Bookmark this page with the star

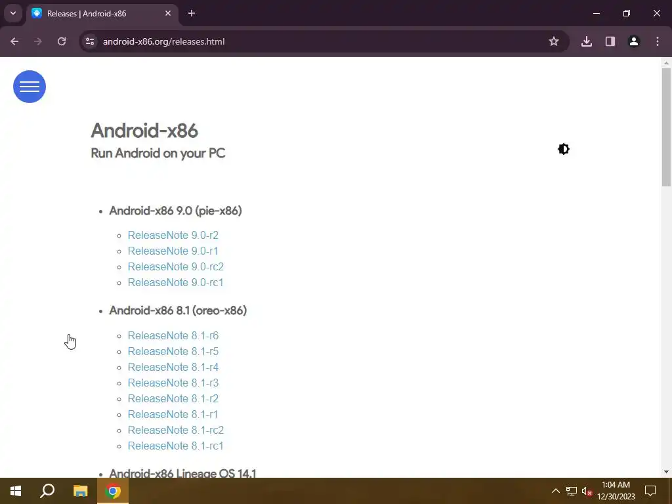pos(554,41)
